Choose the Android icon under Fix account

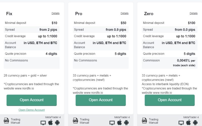[x=57, y=122]
